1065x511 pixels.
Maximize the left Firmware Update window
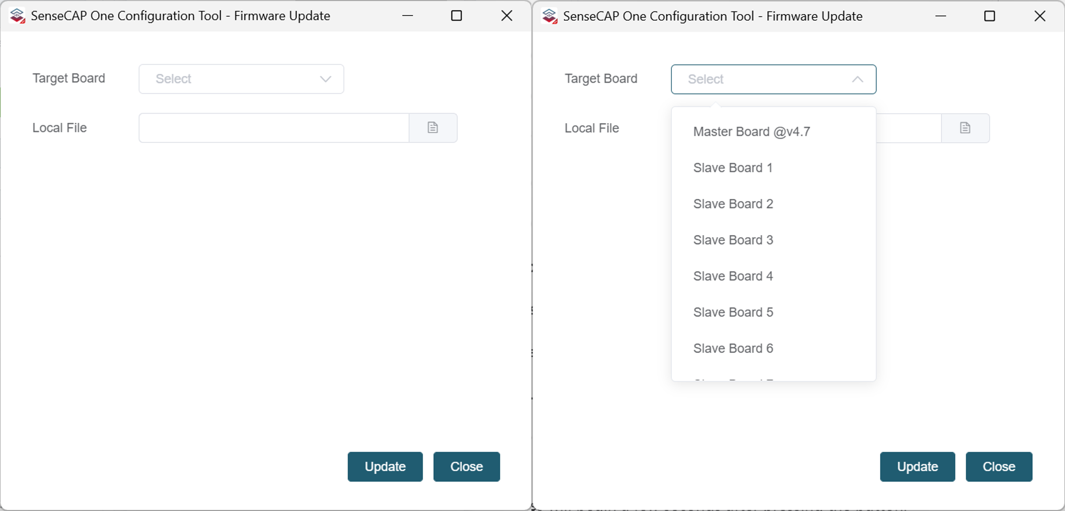pos(457,16)
